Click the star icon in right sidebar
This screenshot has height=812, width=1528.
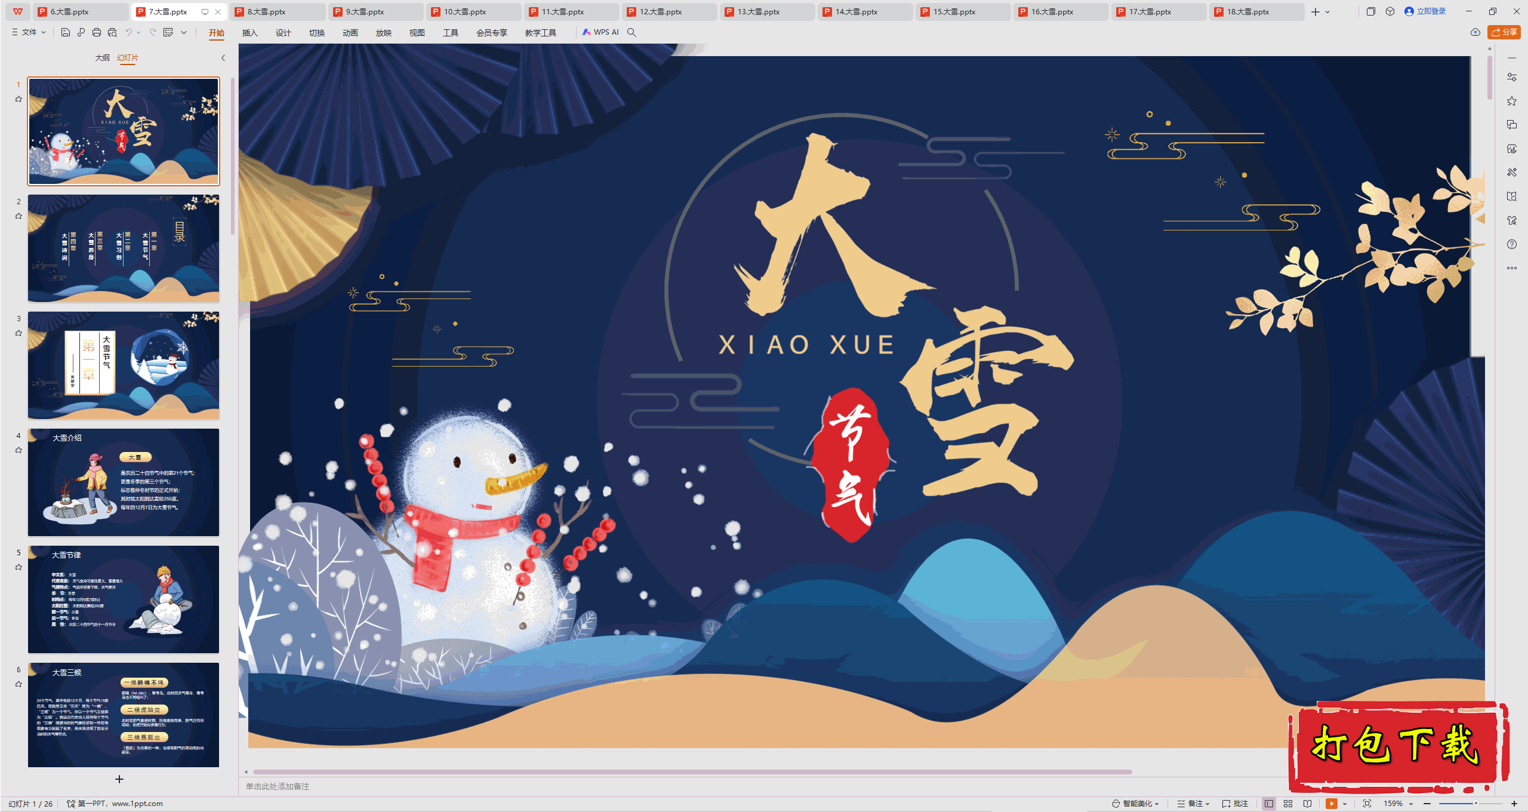click(x=1512, y=101)
